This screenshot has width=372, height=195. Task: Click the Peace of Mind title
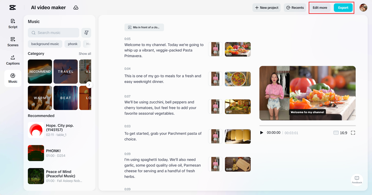click(x=60, y=174)
